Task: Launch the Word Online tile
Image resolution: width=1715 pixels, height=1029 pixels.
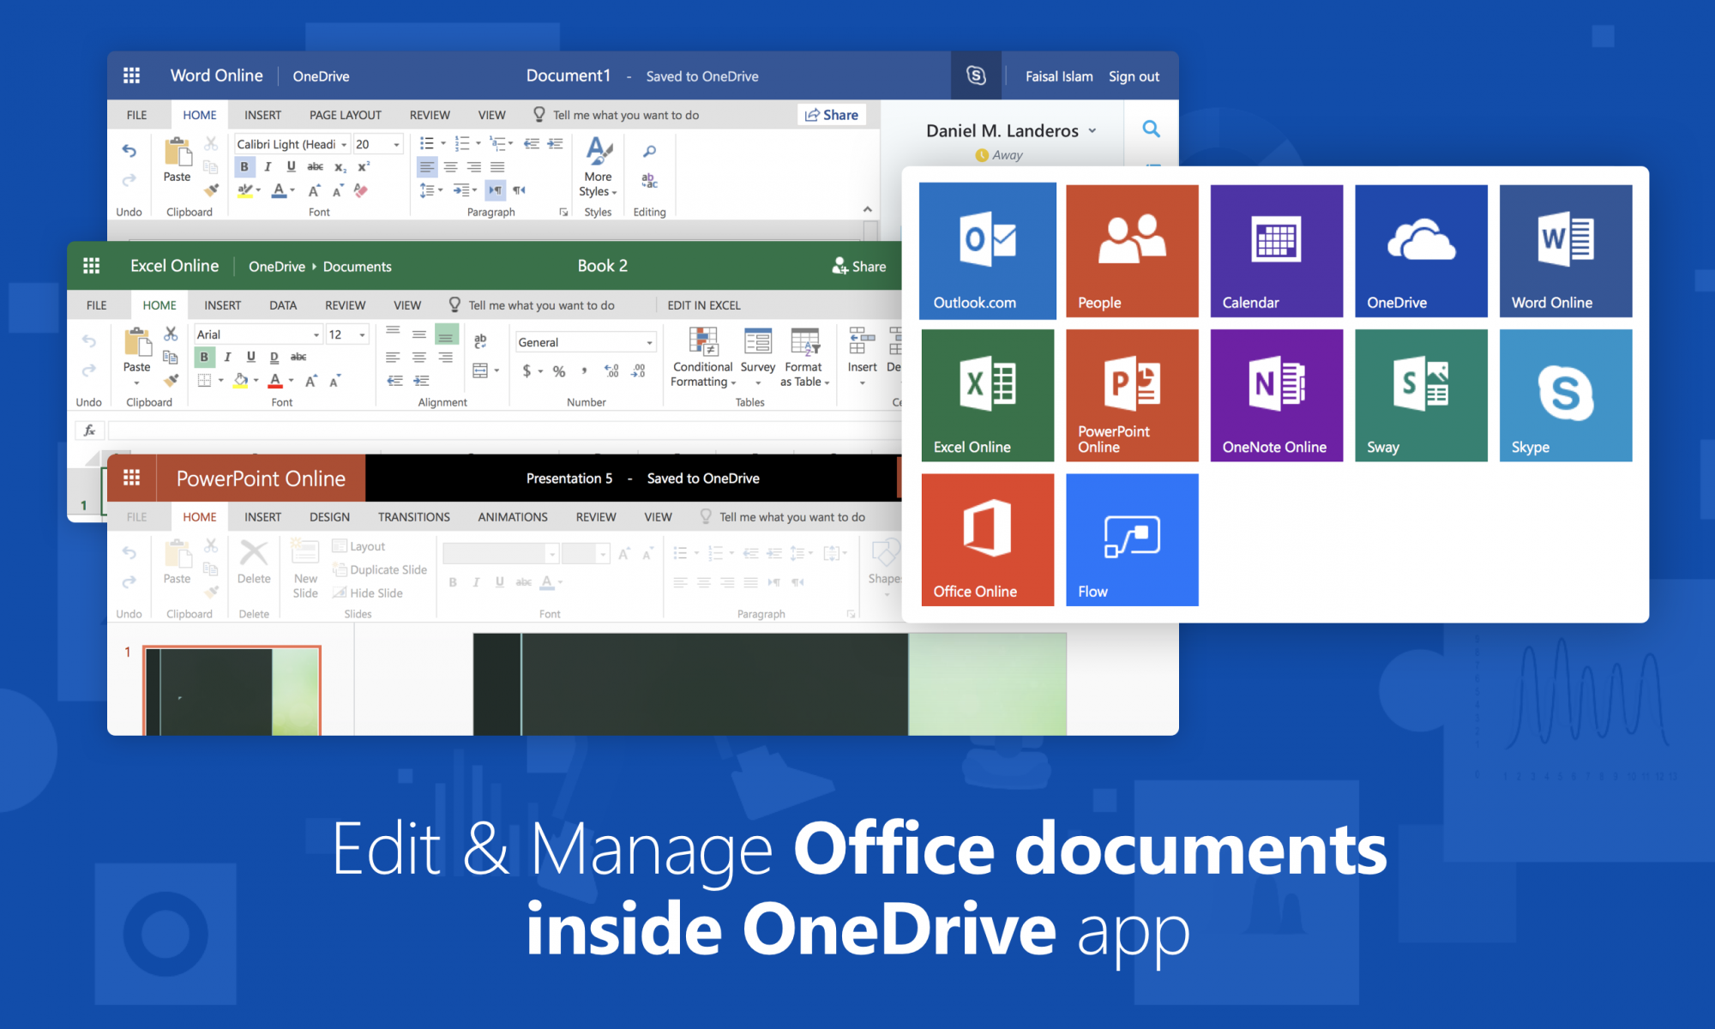Action: pyautogui.click(x=1565, y=250)
